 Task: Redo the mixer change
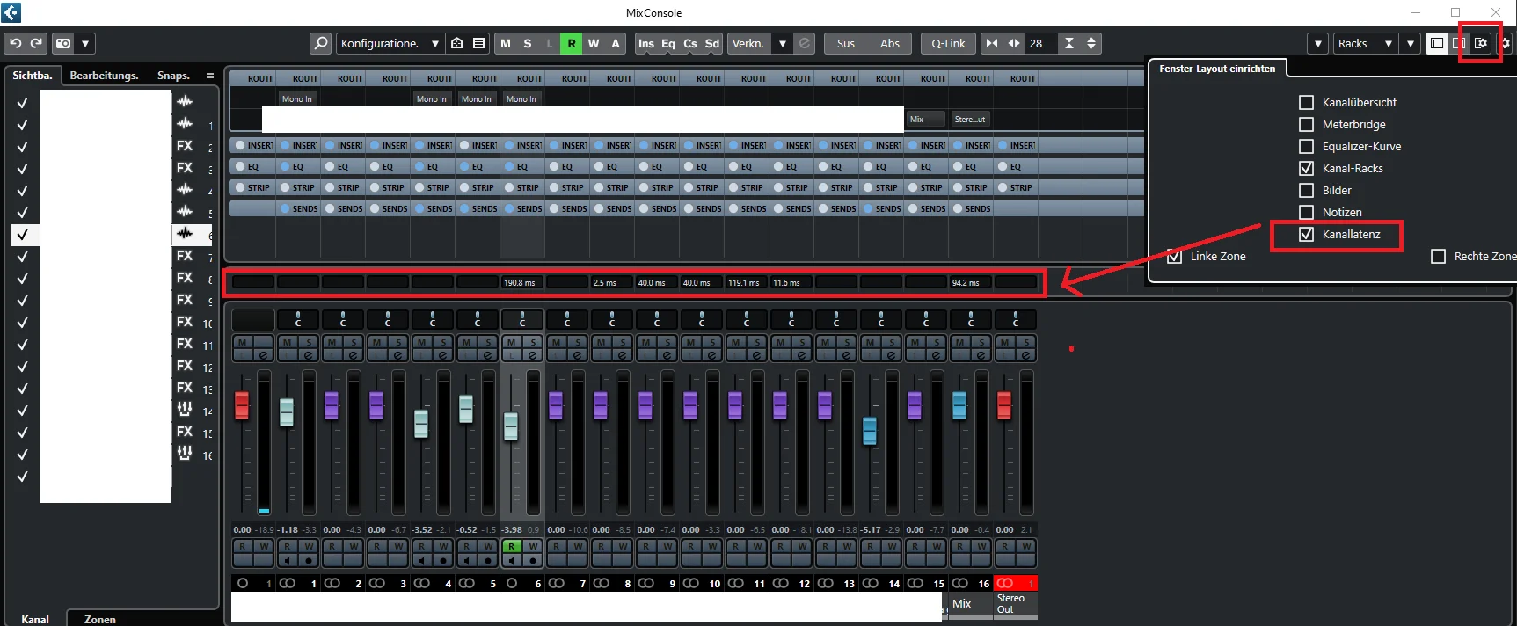coord(36,43)
